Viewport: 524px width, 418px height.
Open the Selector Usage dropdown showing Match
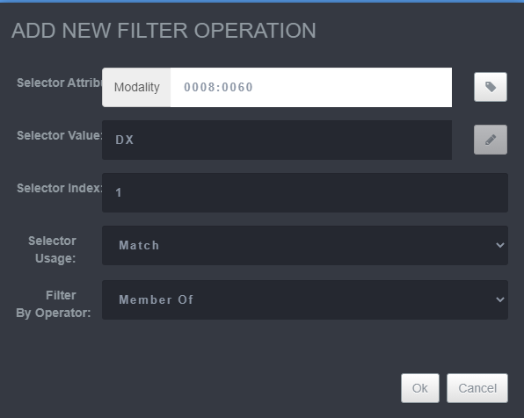click(305, 245)
